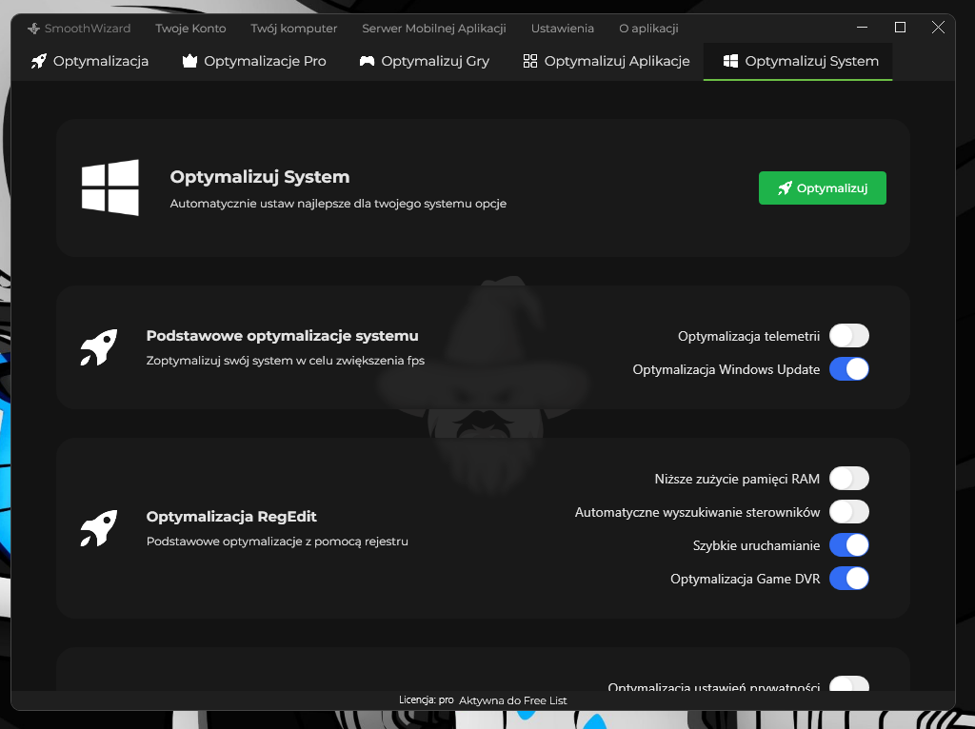The image size is (975, 729).
Task: Click the Optymalizacja RegEdit heading
Action: point(231,517)
